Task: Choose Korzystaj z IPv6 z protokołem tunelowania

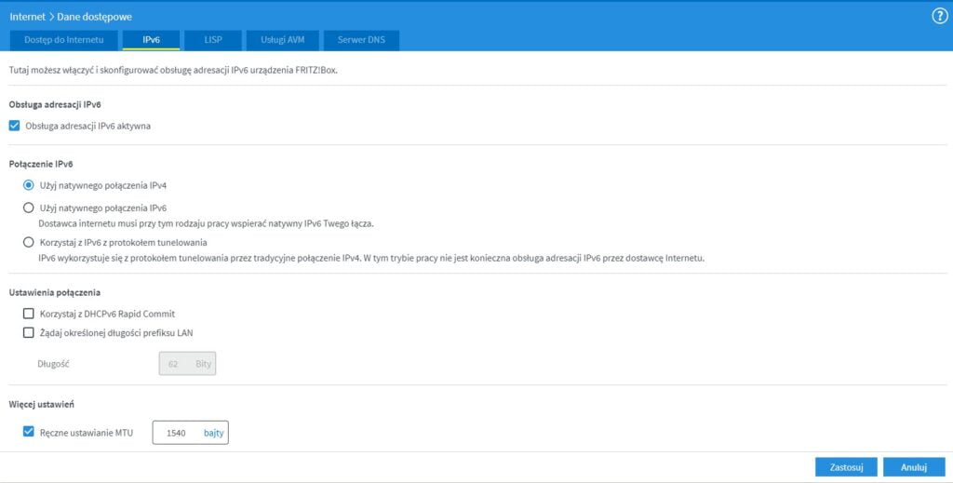Action: (28, 242)
